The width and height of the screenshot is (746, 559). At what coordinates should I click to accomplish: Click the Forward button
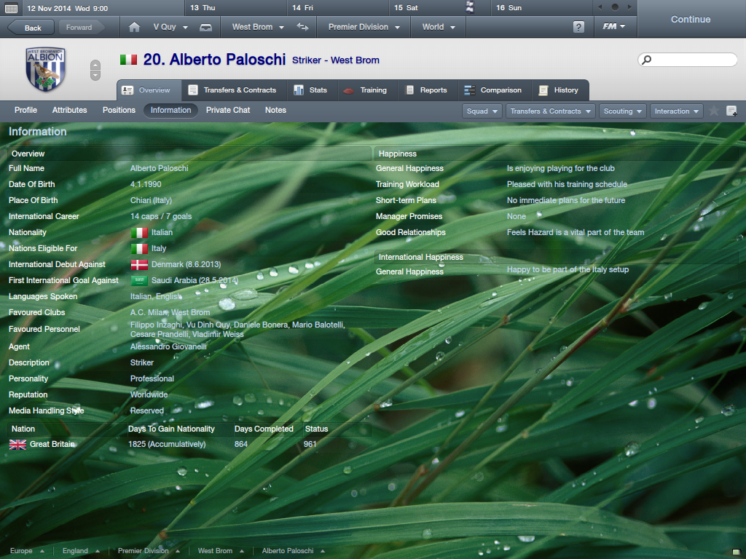pos(80,28)
